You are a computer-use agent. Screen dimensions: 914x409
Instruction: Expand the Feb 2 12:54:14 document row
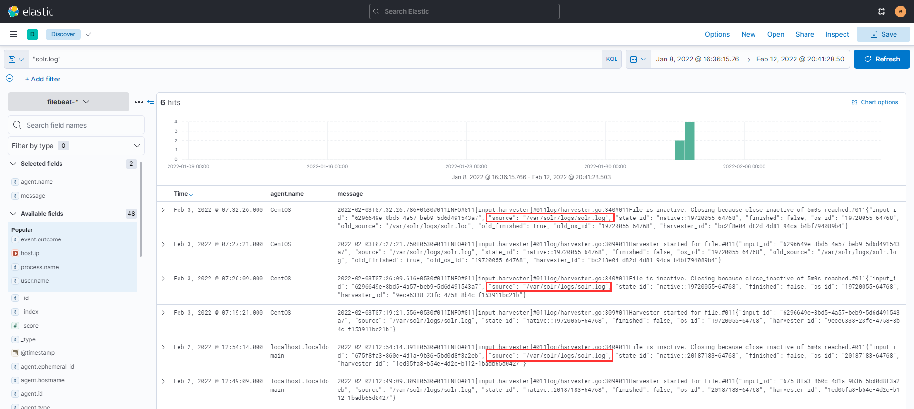point(163,347)
